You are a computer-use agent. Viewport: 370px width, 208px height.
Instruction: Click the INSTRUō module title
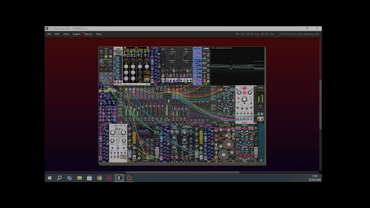click(x=225, y=125)
